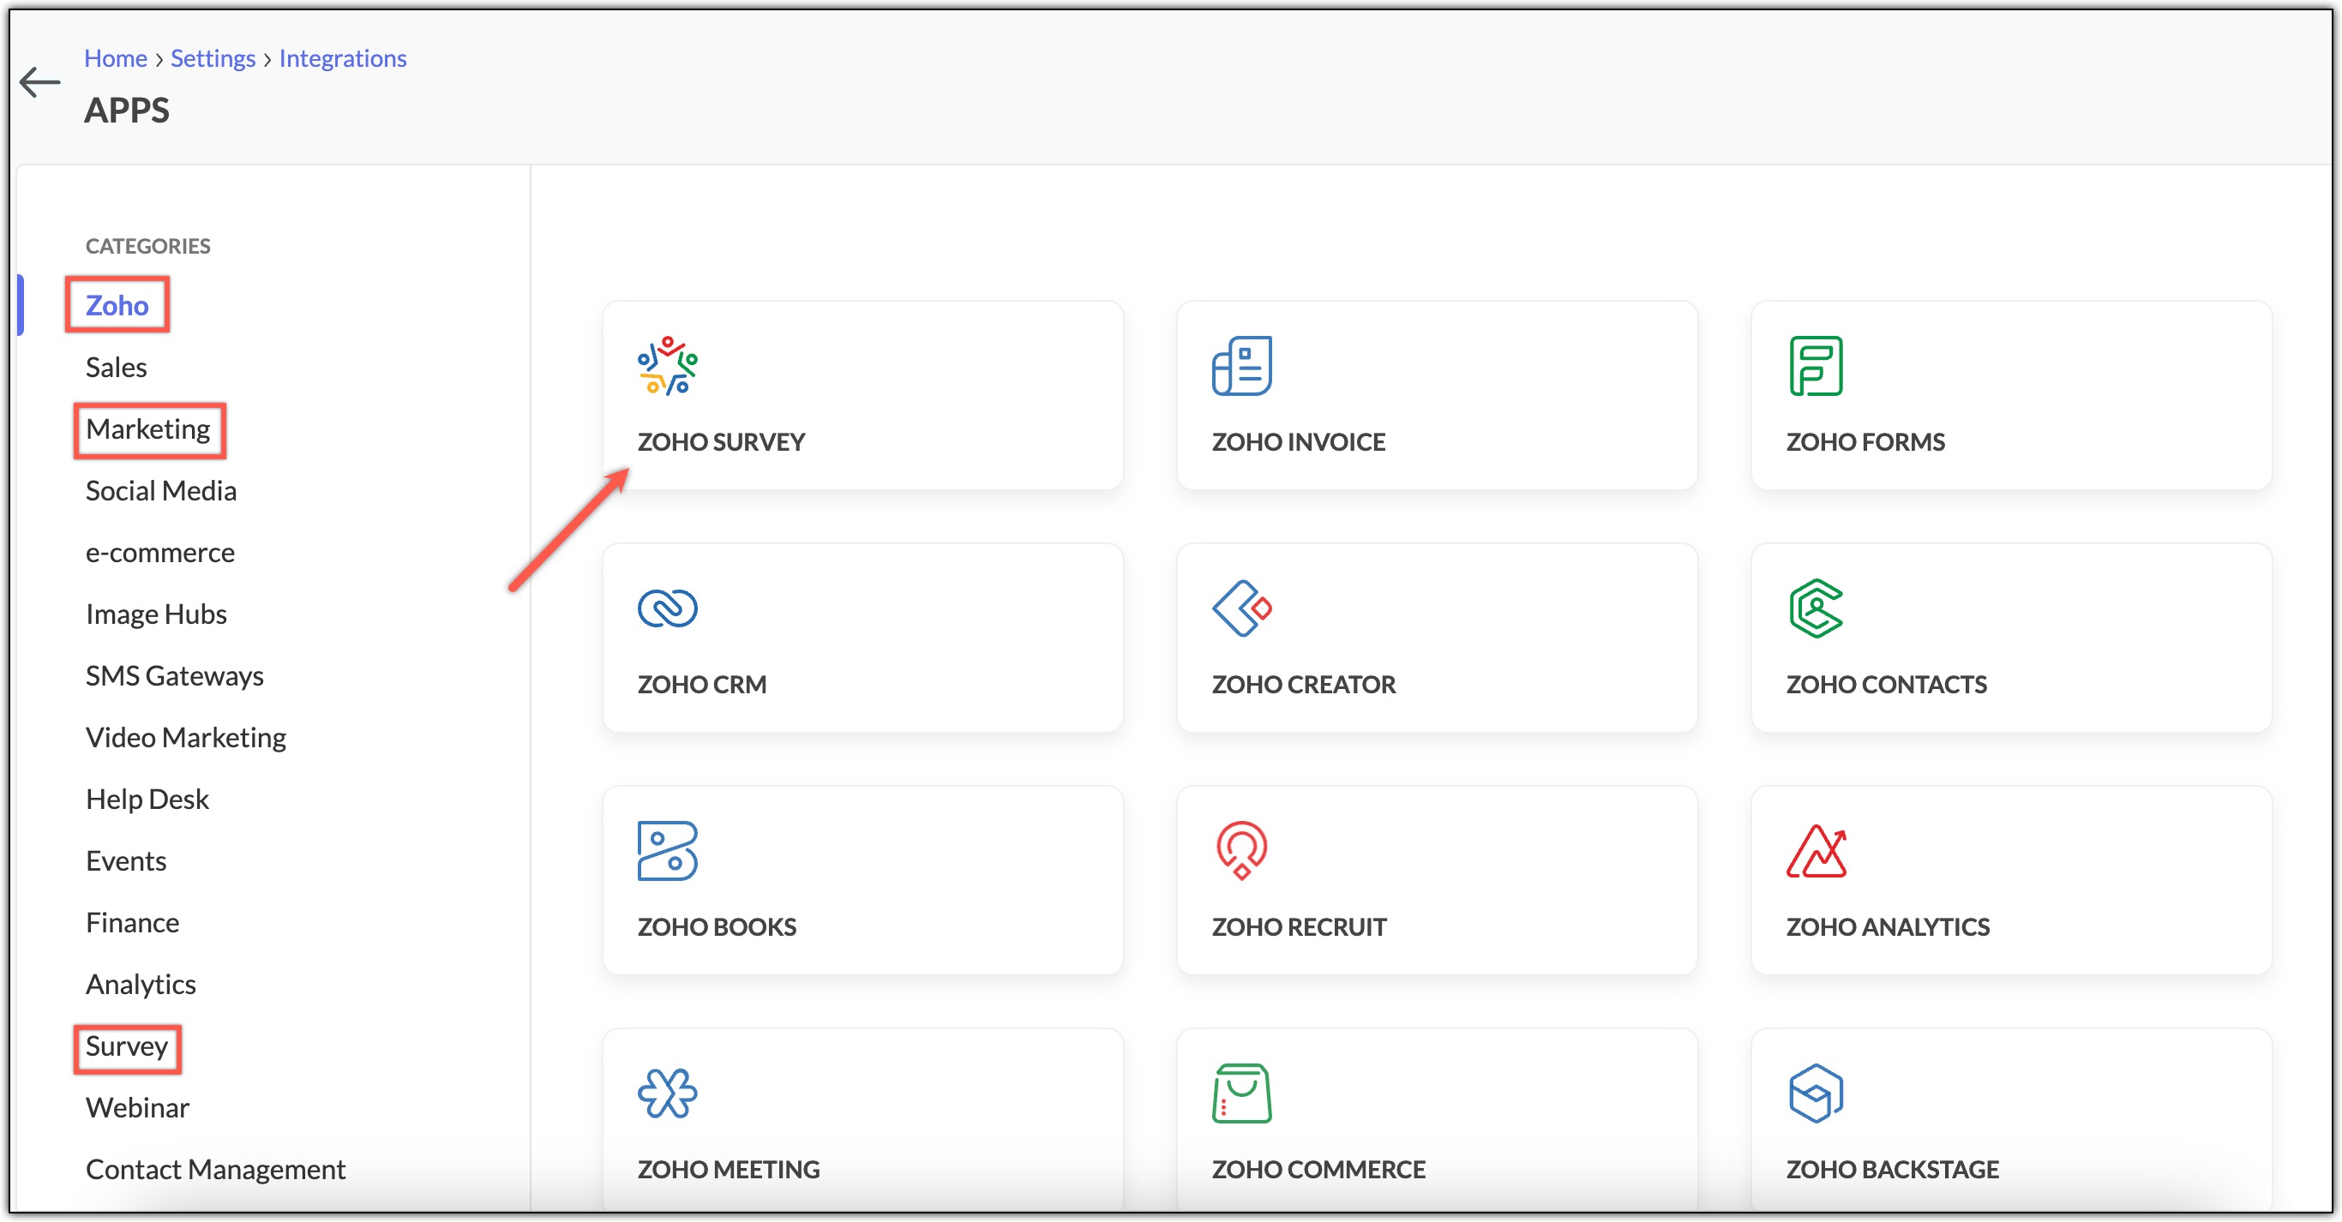The width and height of the screenshot is (2342, 1222).
Task: Click the back arrow icon
Action: (x=40, y=81)
